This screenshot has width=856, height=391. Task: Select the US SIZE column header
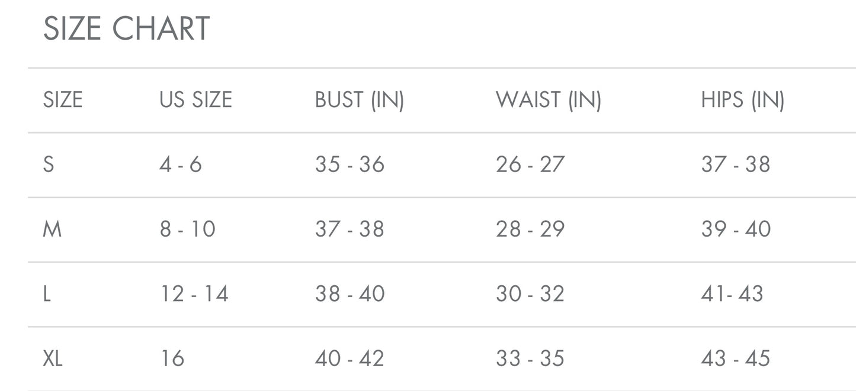tap(195, 100)
